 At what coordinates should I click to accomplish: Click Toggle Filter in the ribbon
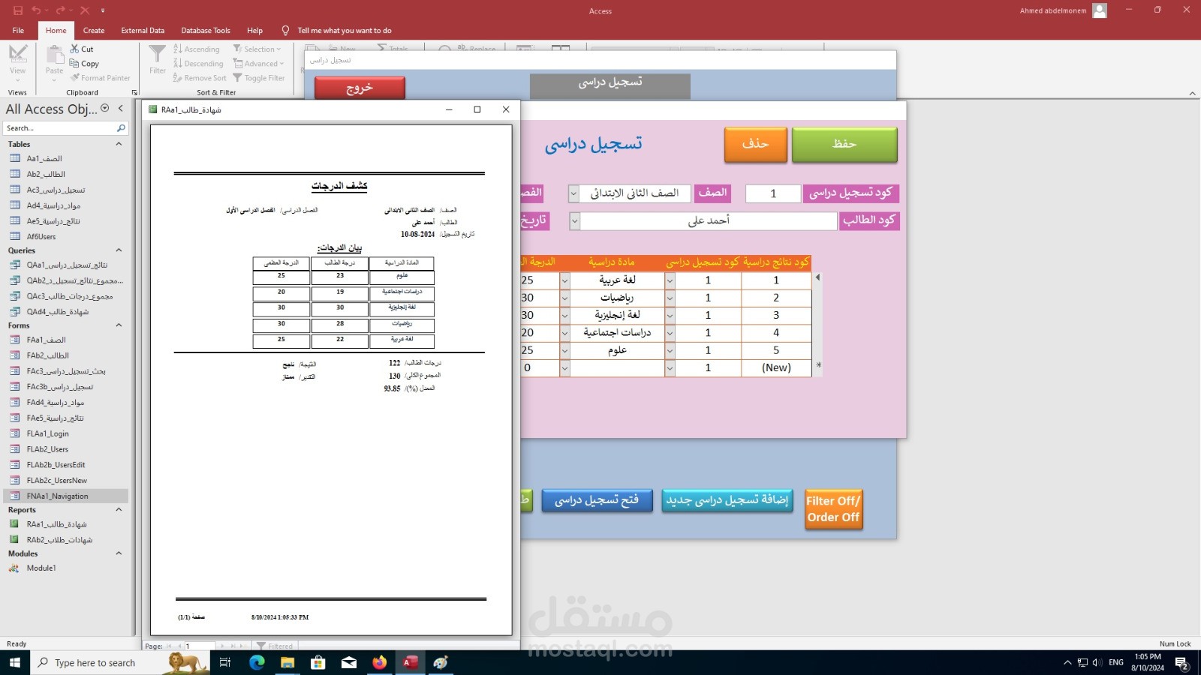coord(259,78)
